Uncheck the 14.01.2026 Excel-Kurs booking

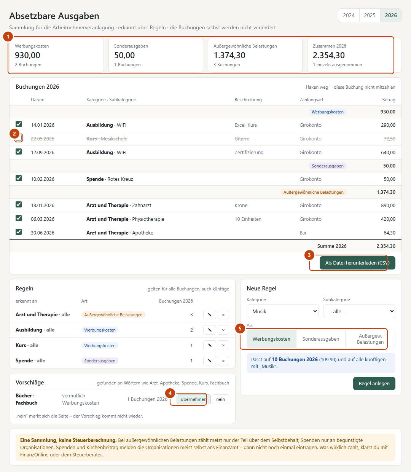click(19, 124)
